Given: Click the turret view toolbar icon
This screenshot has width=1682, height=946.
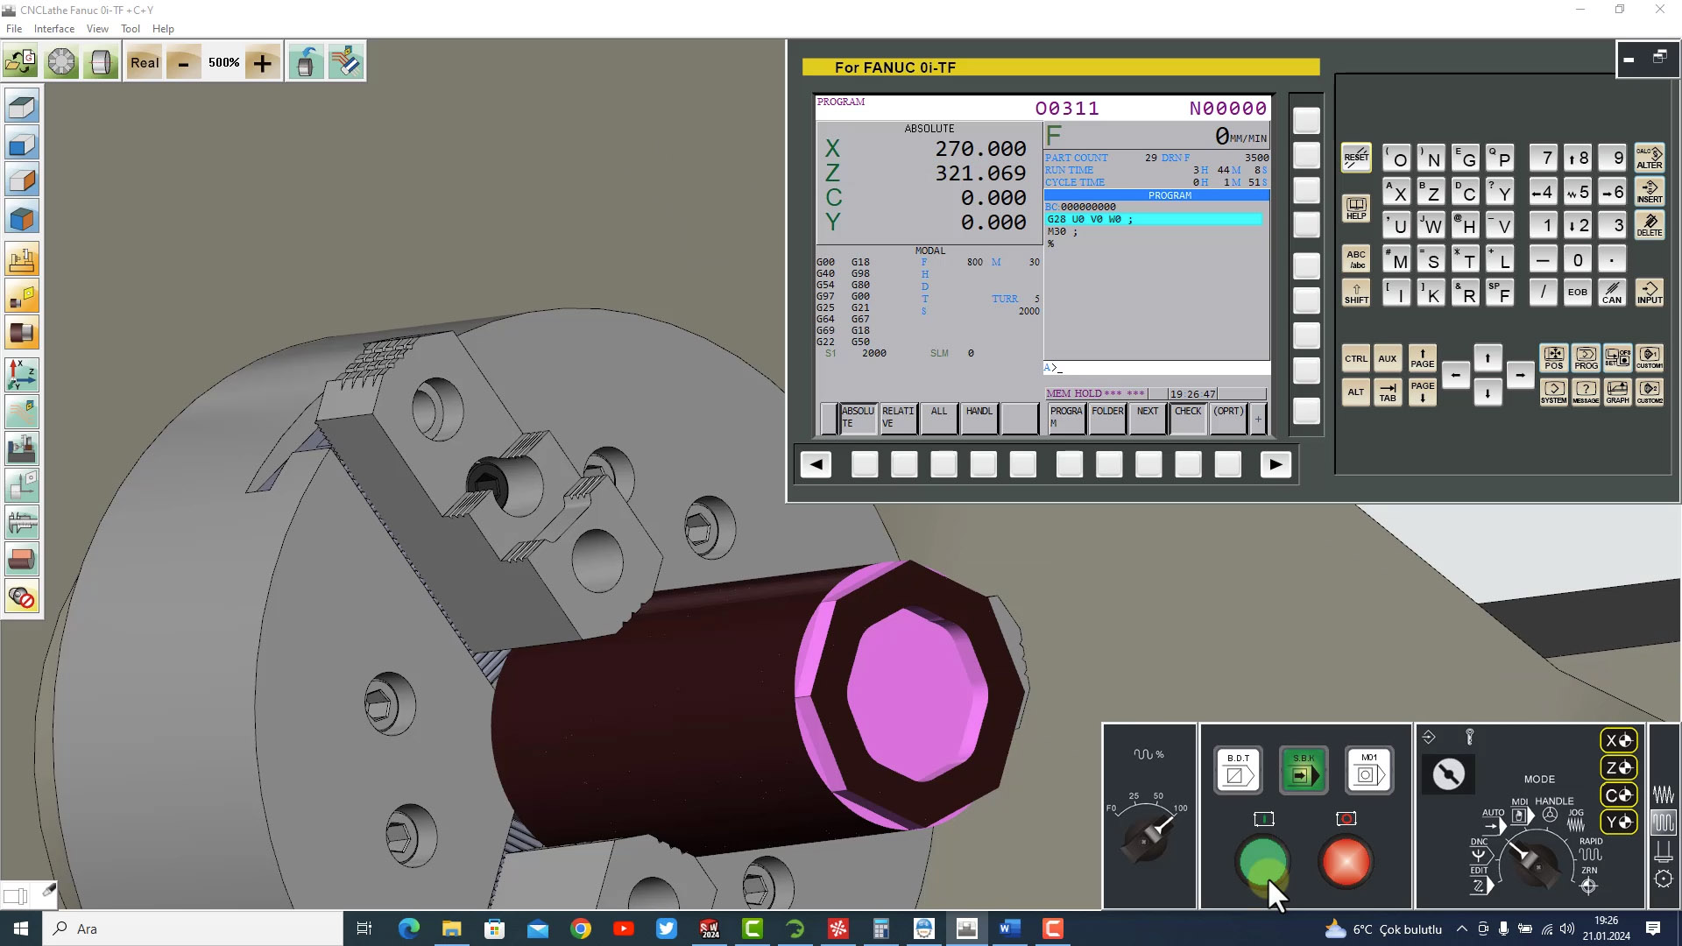Looking at the screenshot, I should 61,62.
